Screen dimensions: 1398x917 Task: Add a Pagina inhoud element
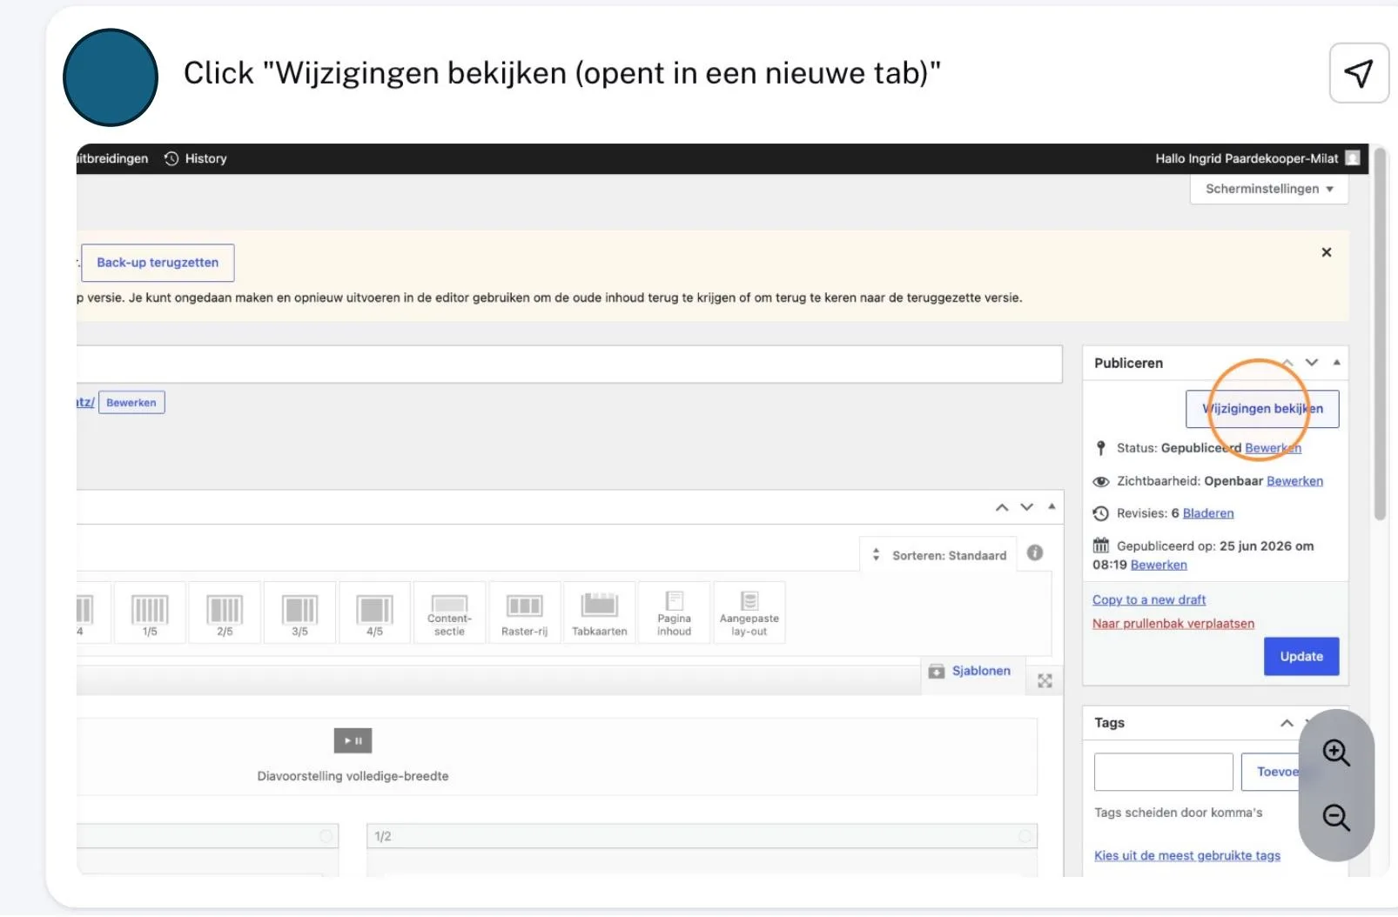click(x=674, y=612)
